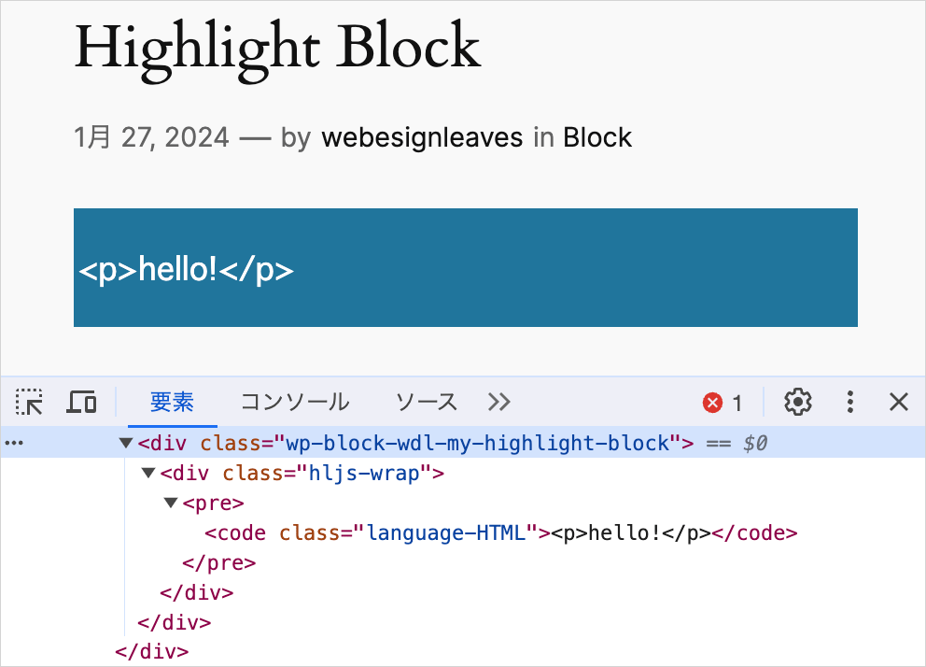The height and width of the screenshot is (667, 926).
Task: Switch to the ソース tab
Action: (427, 403)
